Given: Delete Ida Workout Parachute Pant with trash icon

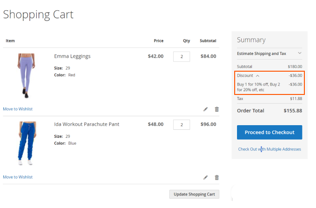Looking at the screenshot, I should pyautogui.click(x=217, y=177).
